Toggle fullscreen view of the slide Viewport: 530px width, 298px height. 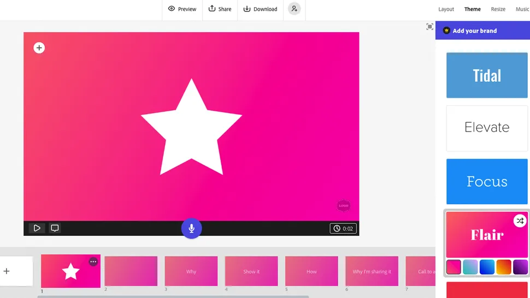pyautogui.click(x=430, y=27)
